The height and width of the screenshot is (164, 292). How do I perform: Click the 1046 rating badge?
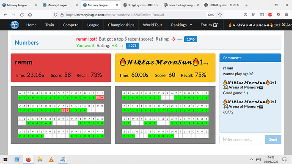pyautogui.click(x=190, y=39)
